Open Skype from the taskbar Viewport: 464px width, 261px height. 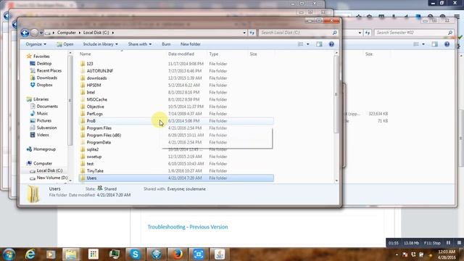136,254
